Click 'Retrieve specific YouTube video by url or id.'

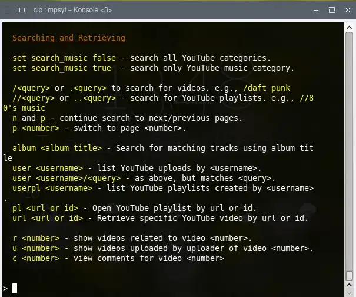click(x=203, y=218)
